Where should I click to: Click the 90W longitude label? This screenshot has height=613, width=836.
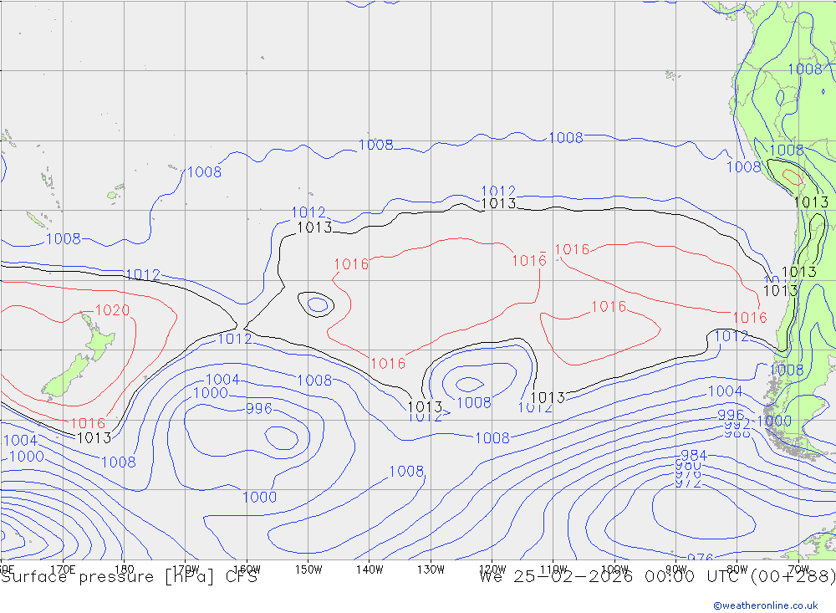point(676,569)
